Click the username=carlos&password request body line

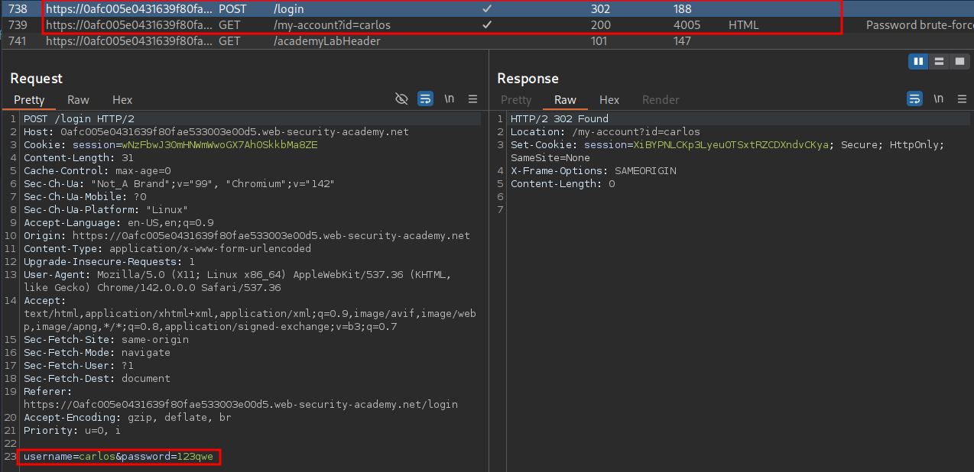pyautogui.click(x=120, y=457)
